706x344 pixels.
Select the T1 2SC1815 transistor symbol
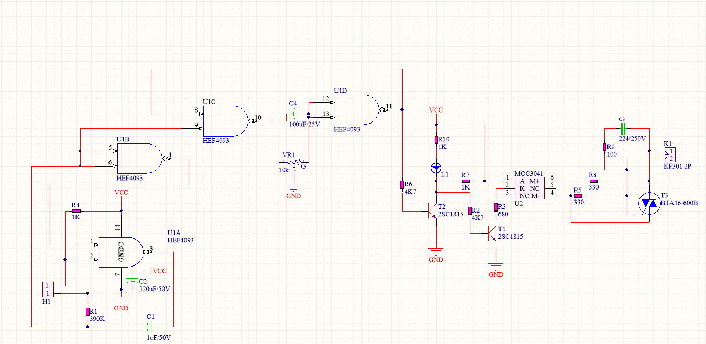pyautogui.click(x=493, y=234)
